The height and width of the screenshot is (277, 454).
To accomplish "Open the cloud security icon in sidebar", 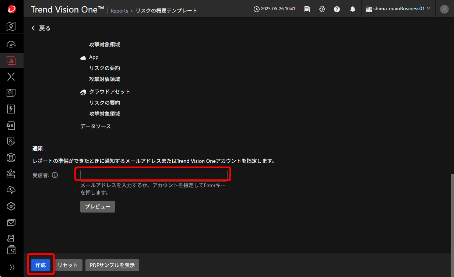I will click(x=11, y=190).
